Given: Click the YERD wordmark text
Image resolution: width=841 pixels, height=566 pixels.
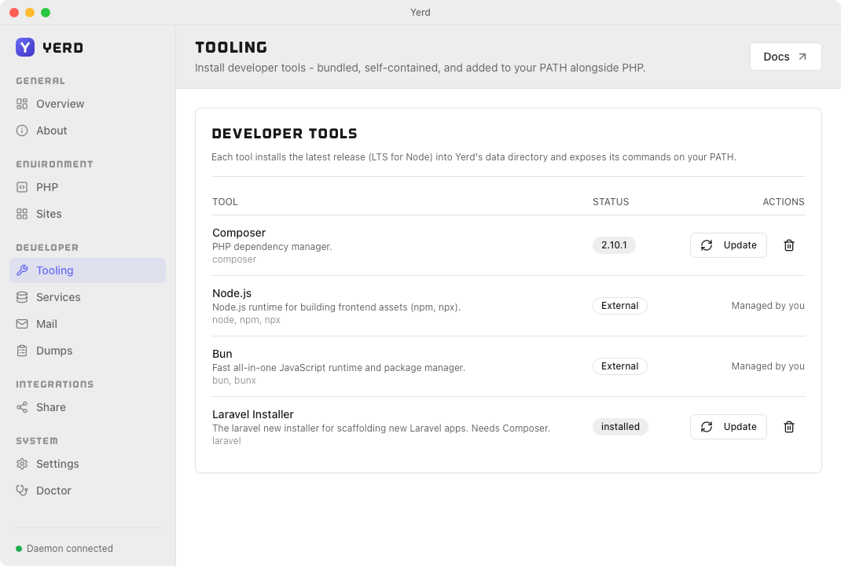Looking at the screenshot, I should click(x=63, y=48).
